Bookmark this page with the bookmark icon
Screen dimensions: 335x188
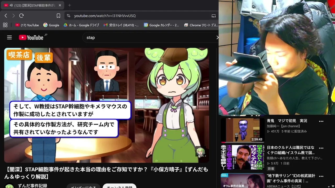click(x=58, y=16)
